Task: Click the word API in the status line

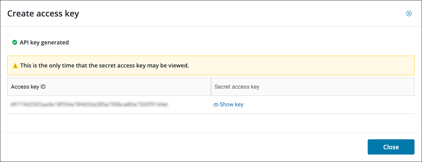Action: (x=24, y=42)
